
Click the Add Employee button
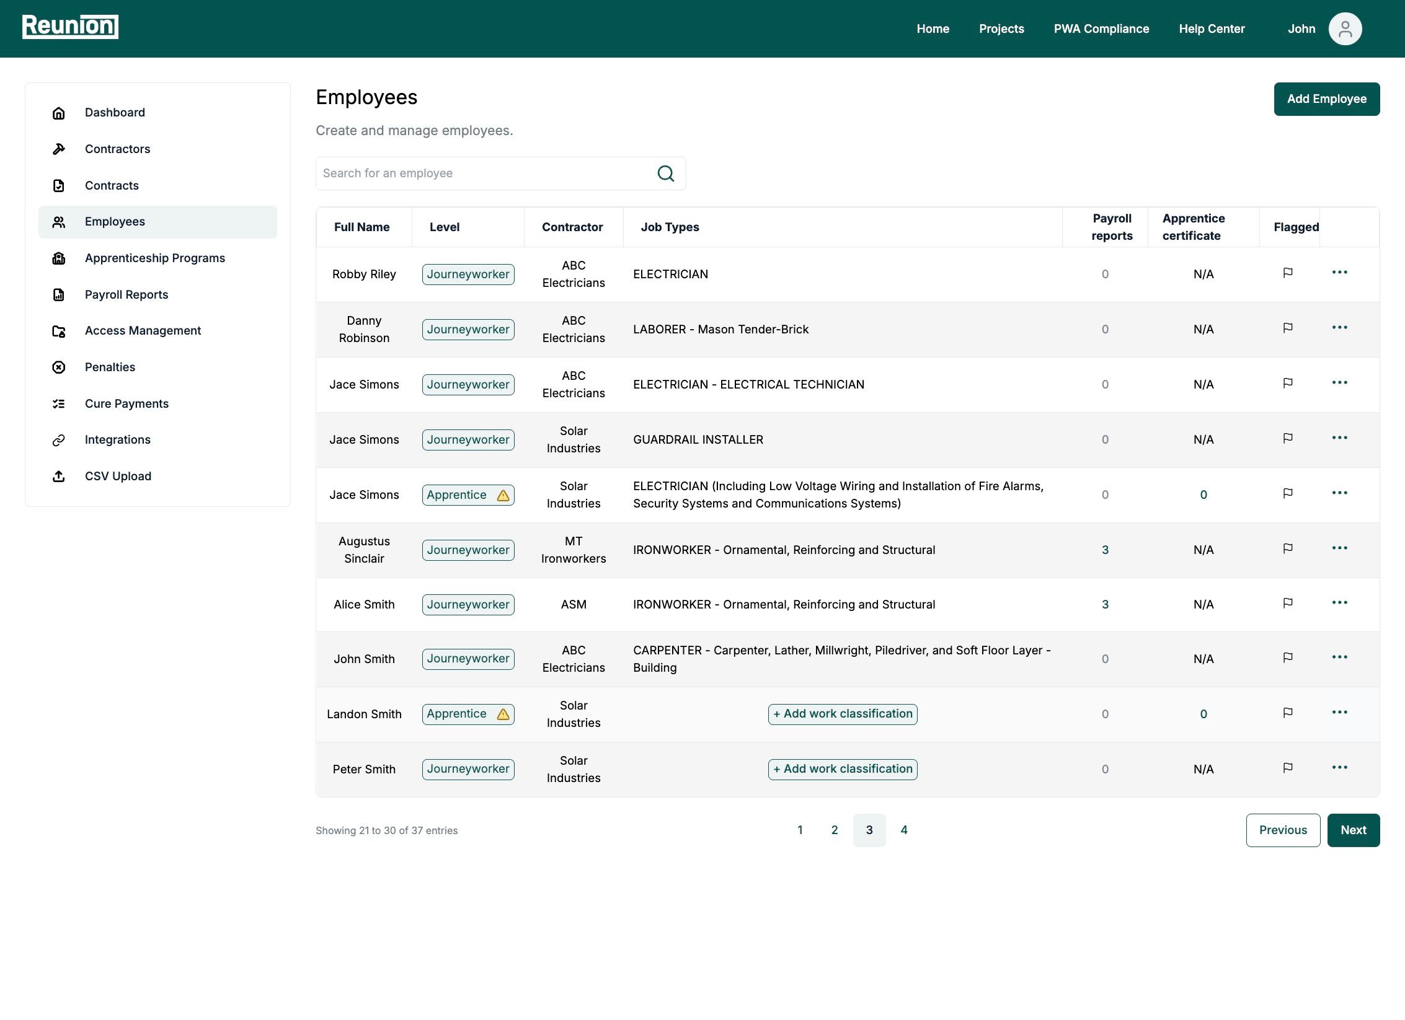click(1326, 99)
